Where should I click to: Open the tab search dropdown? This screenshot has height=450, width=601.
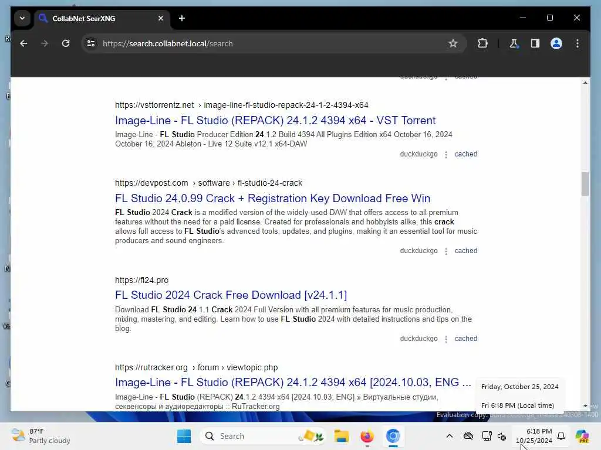(x=22, y=18)
